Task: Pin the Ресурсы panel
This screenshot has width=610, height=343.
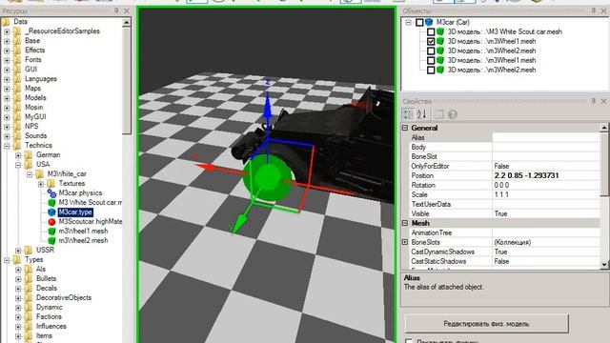Action: [116, 10]
